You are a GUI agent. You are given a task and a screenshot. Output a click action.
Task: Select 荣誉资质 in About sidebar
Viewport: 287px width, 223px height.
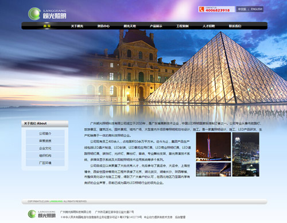tap(45, 141)
